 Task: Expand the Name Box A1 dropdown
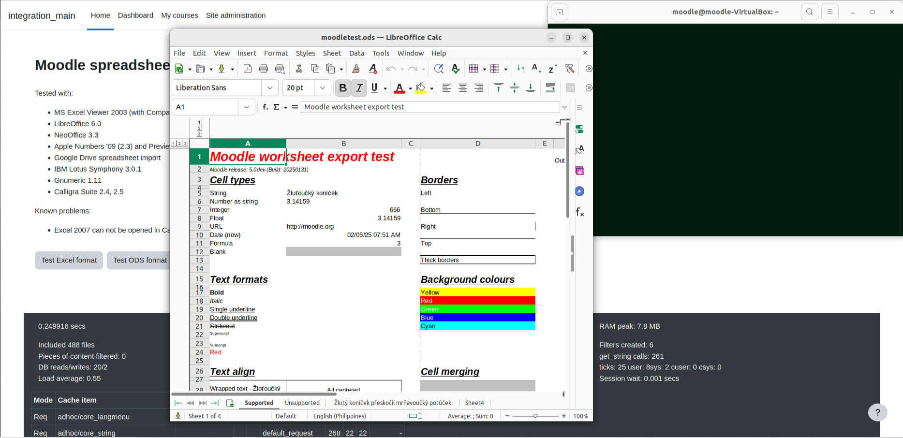[x=247, y=107]
